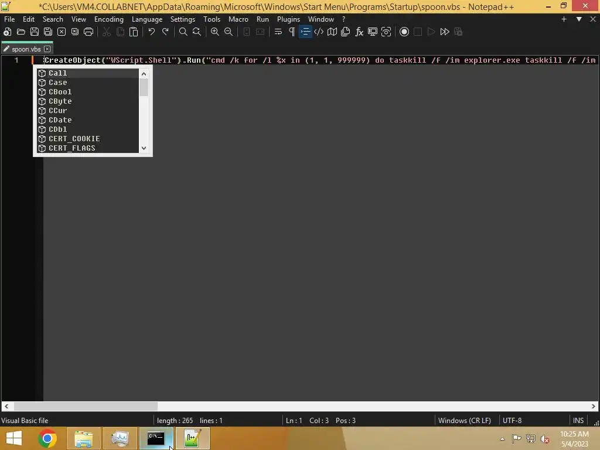Click the Open file toolbar icon
Image resolution: width=600 pixels, height=450 pixels.
21,32
